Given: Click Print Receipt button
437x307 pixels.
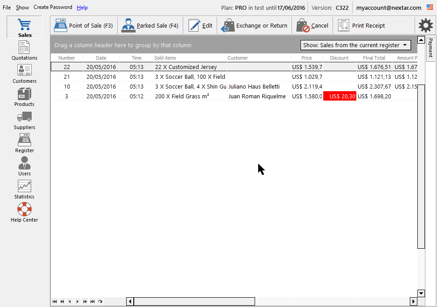Looking at the screenshot, I should pyautogui.click(x=361, y=26).
